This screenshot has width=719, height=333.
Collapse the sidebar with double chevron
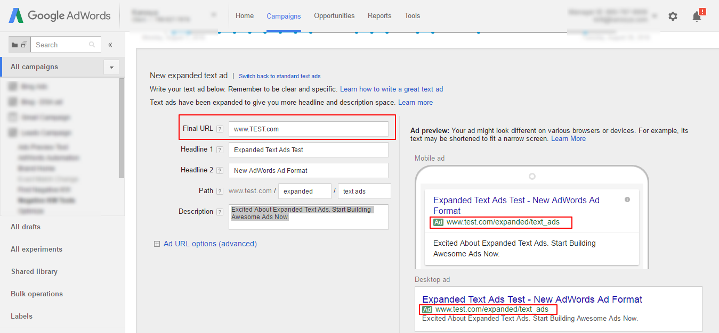click(x=110, y=45)
